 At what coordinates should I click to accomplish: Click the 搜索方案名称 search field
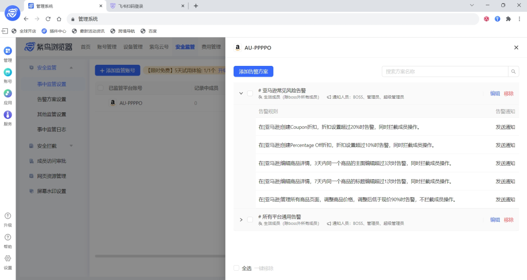[x=445, y=72]
